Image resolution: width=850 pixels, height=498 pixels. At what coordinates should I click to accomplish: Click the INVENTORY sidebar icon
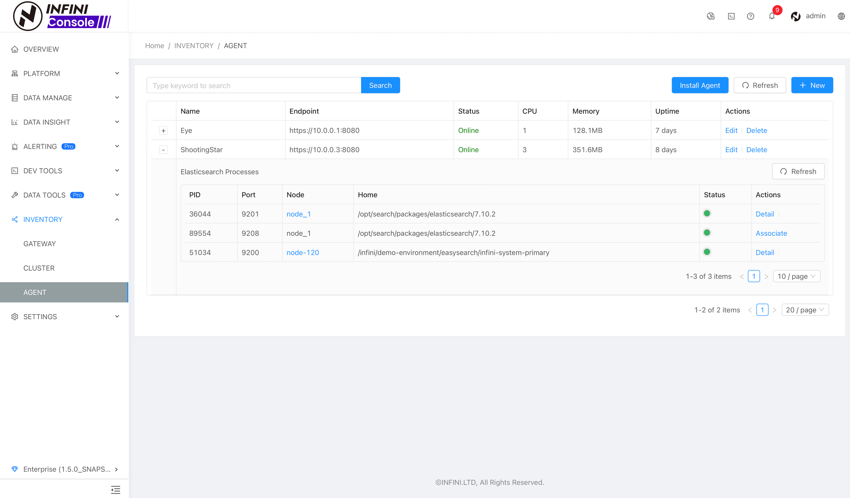[x=14, y=219]
